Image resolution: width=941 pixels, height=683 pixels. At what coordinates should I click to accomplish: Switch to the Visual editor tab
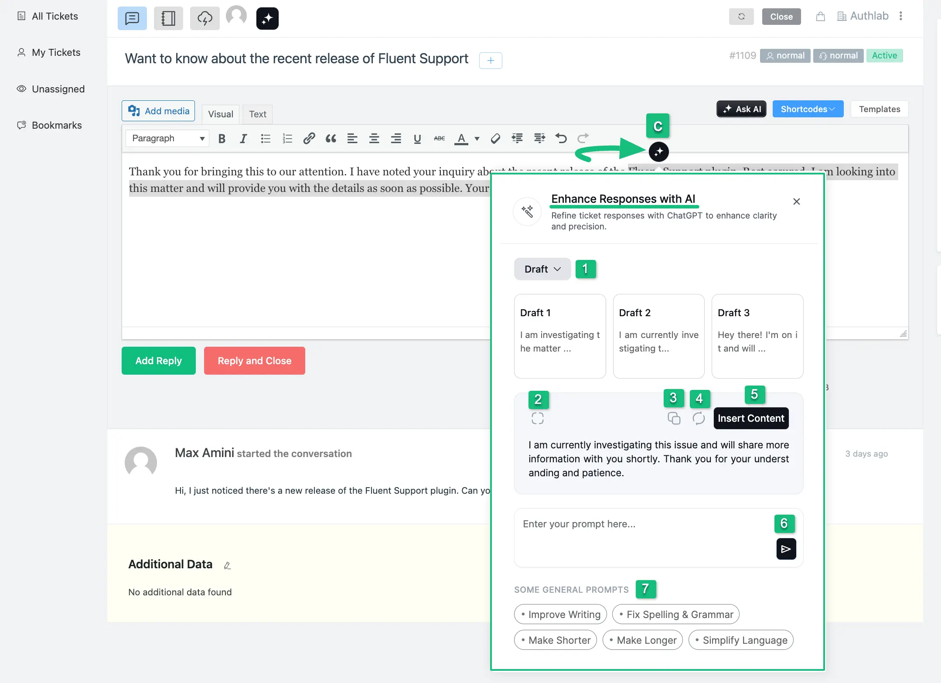221,114
